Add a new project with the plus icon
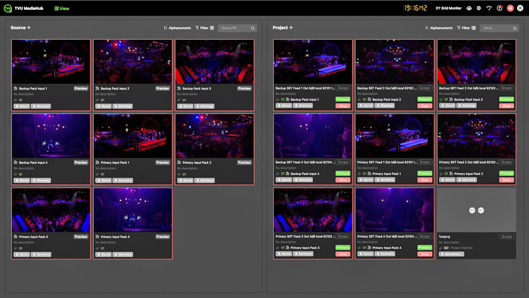Viewport: 529px width, 298px height. click(291, 28)
